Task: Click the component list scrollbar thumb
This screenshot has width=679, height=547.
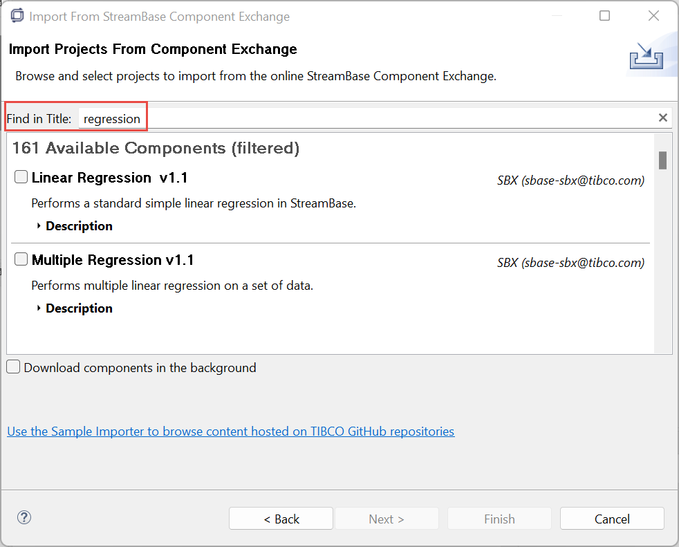Action: pyautogui.click(x=662, y=160)
